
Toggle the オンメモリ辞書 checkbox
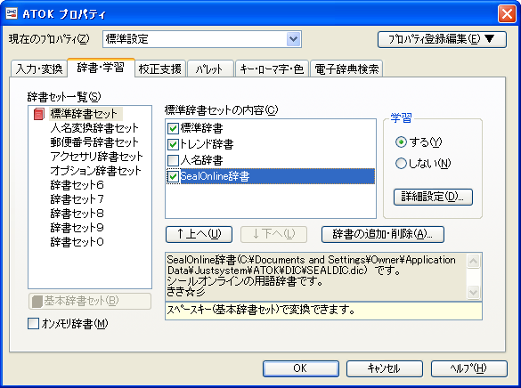33,324
